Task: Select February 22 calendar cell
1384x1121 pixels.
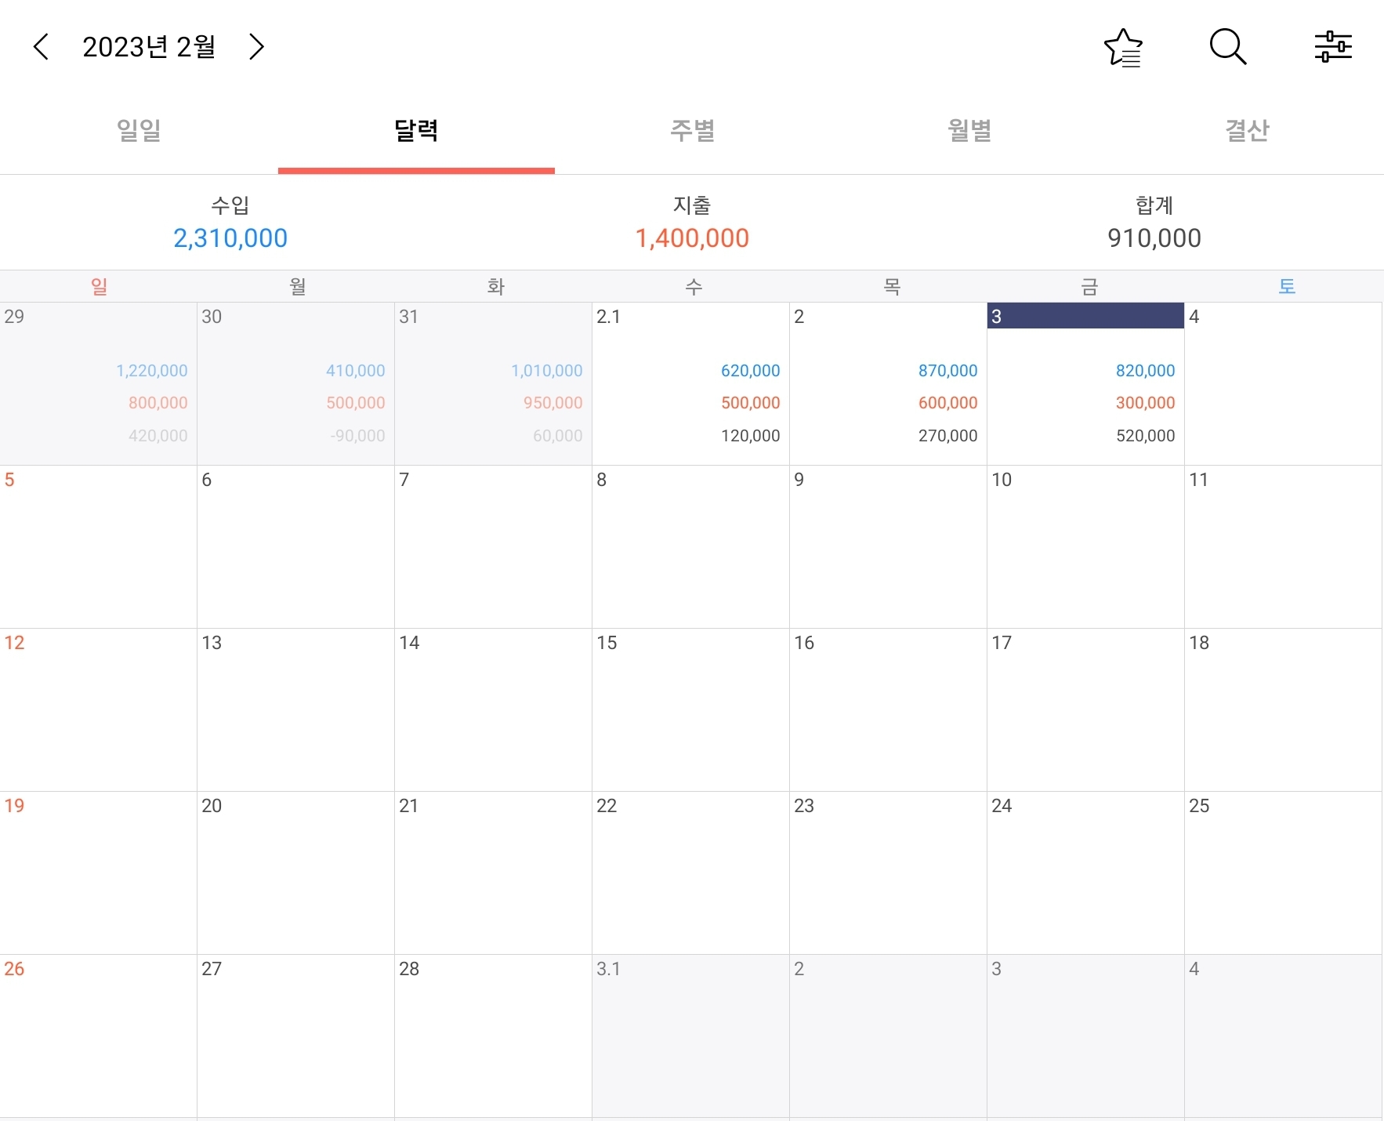Action: coord(690,873)
